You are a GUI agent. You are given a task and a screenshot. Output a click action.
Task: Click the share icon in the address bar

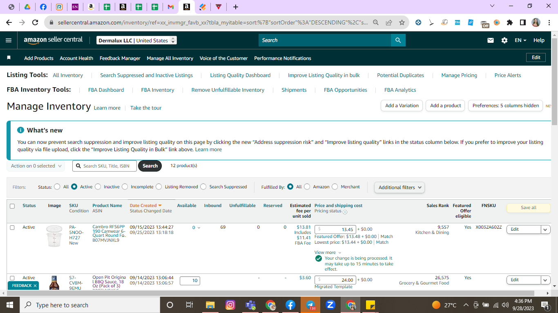tap(389, 22)
